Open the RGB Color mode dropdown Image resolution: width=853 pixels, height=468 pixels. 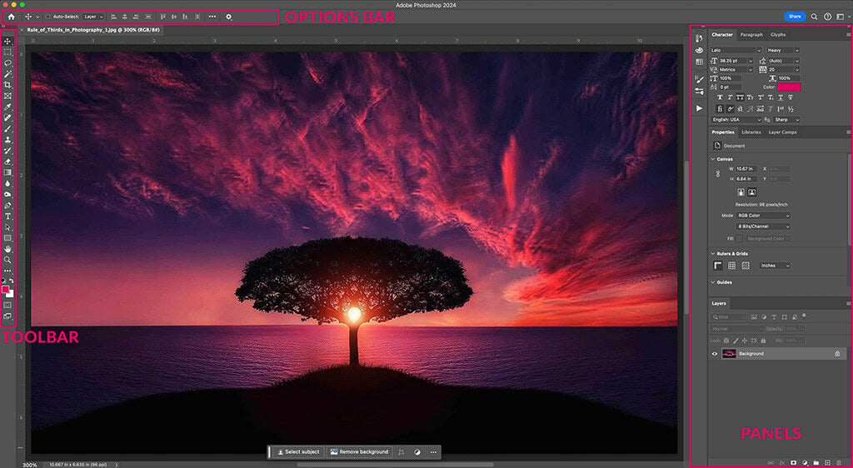[763, 216]
